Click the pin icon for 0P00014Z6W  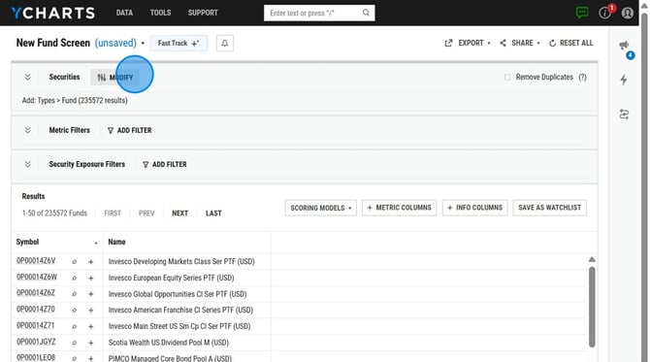click(74, 278)
